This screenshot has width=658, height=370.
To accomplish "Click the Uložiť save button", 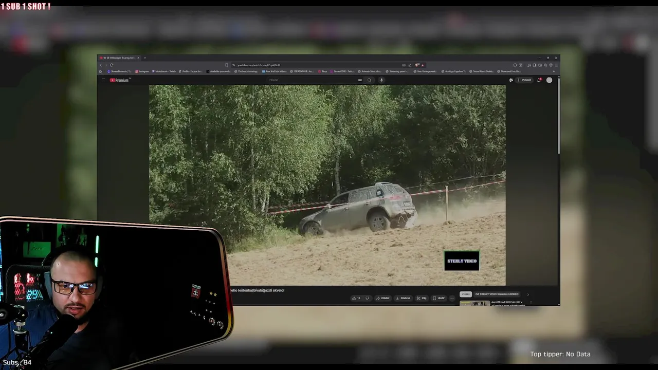I will pos(438,298).
